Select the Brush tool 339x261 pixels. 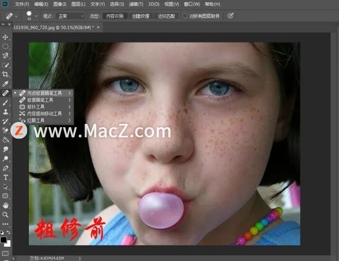click(x=5, y=103)
